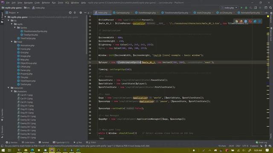This screenshot has width=273, height=153.
Task: Click UTF-8 encoding in status bar
Action: click(x=245, y=146)
